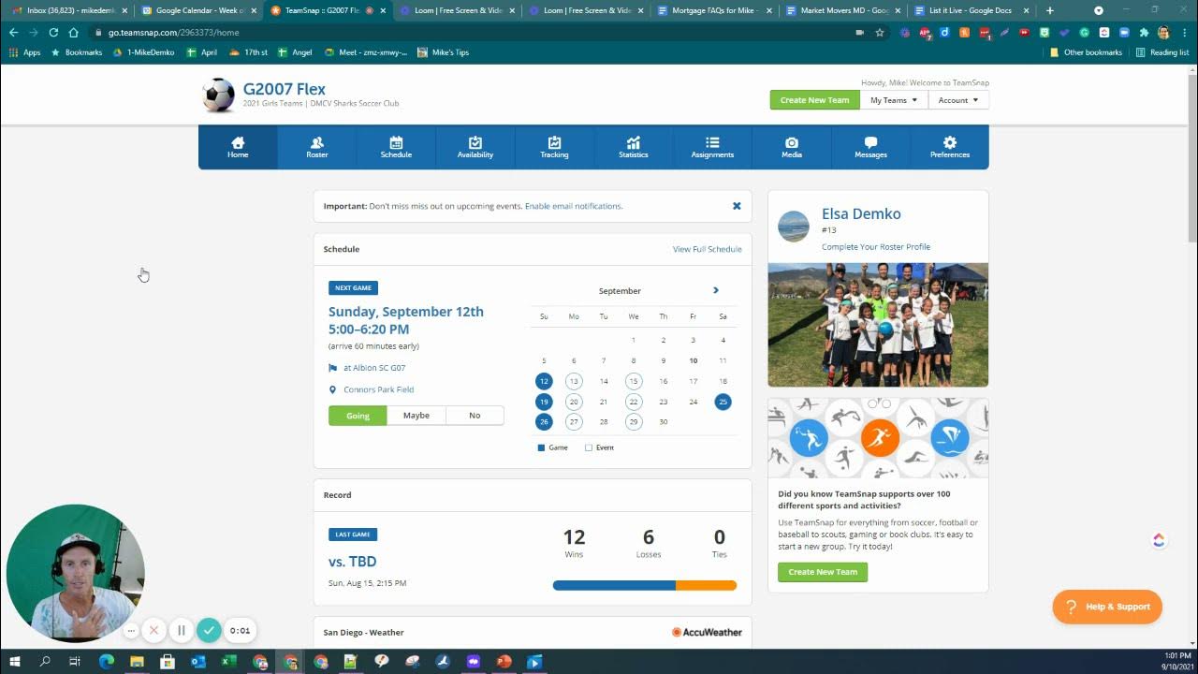Screen dimensions: 1198x674
Task: Go to next month in calendar
Action: (x=716, y=290)
